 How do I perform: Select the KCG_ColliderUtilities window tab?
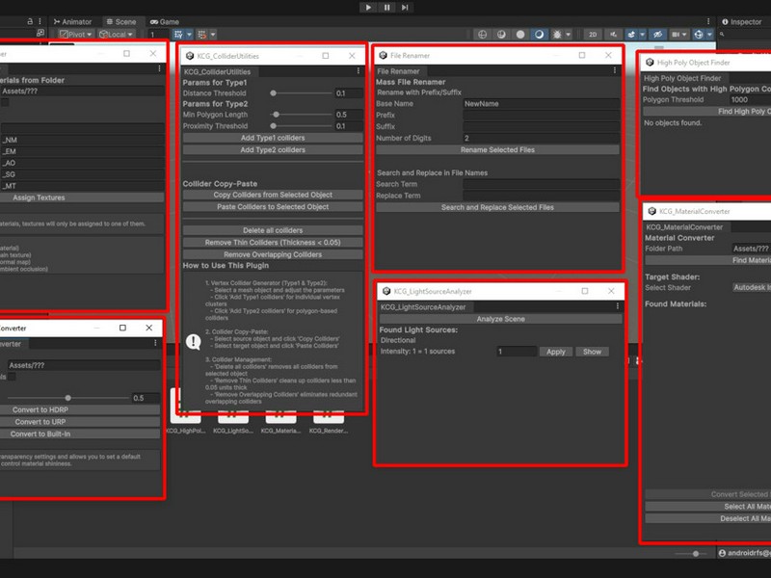point(218,71)
